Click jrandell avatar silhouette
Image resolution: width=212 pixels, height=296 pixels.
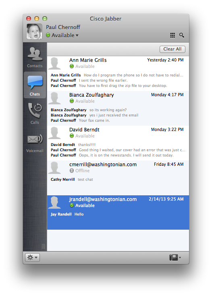[x=54, y=202]
